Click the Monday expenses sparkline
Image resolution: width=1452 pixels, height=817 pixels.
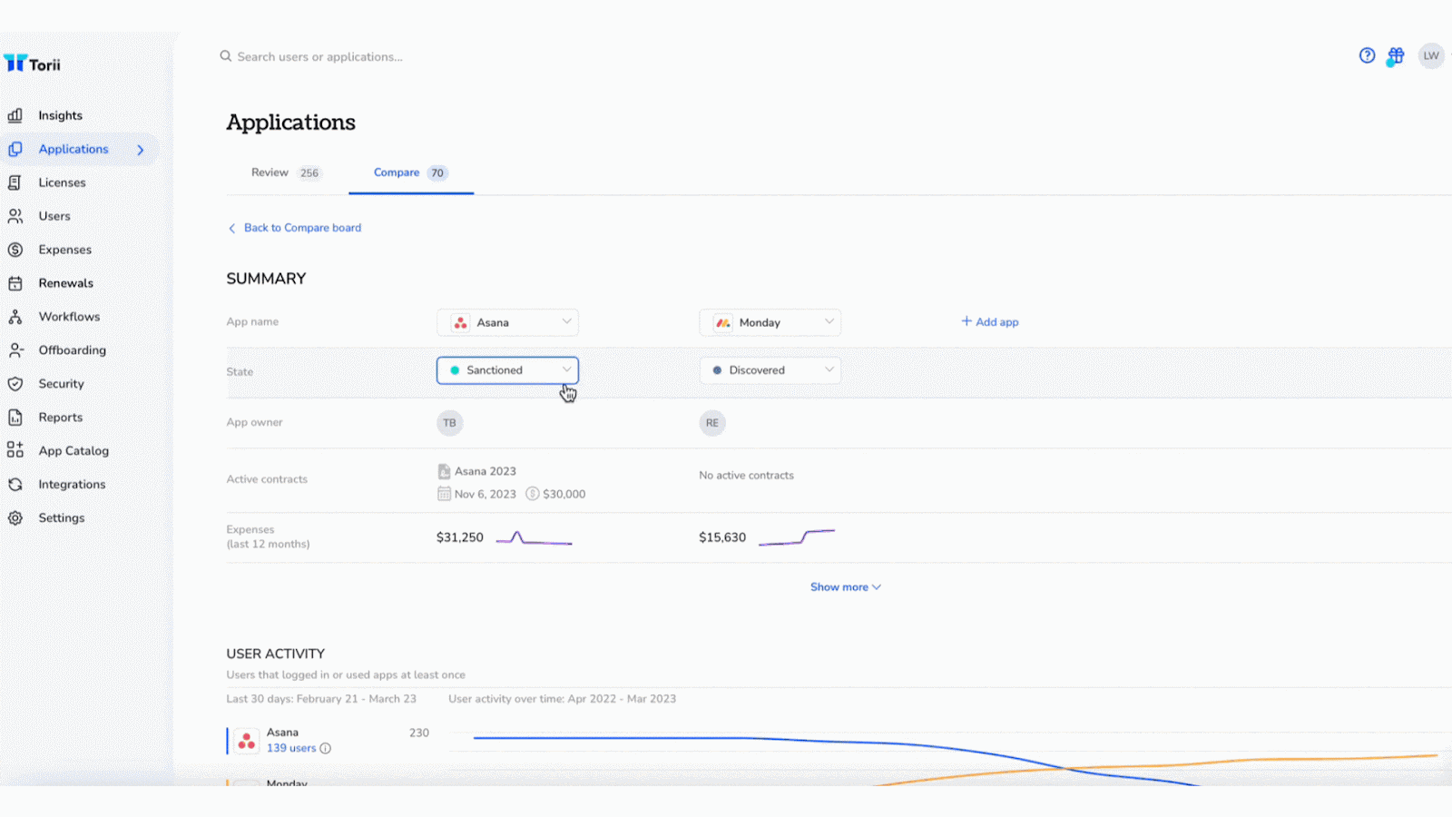pos(797,537)
